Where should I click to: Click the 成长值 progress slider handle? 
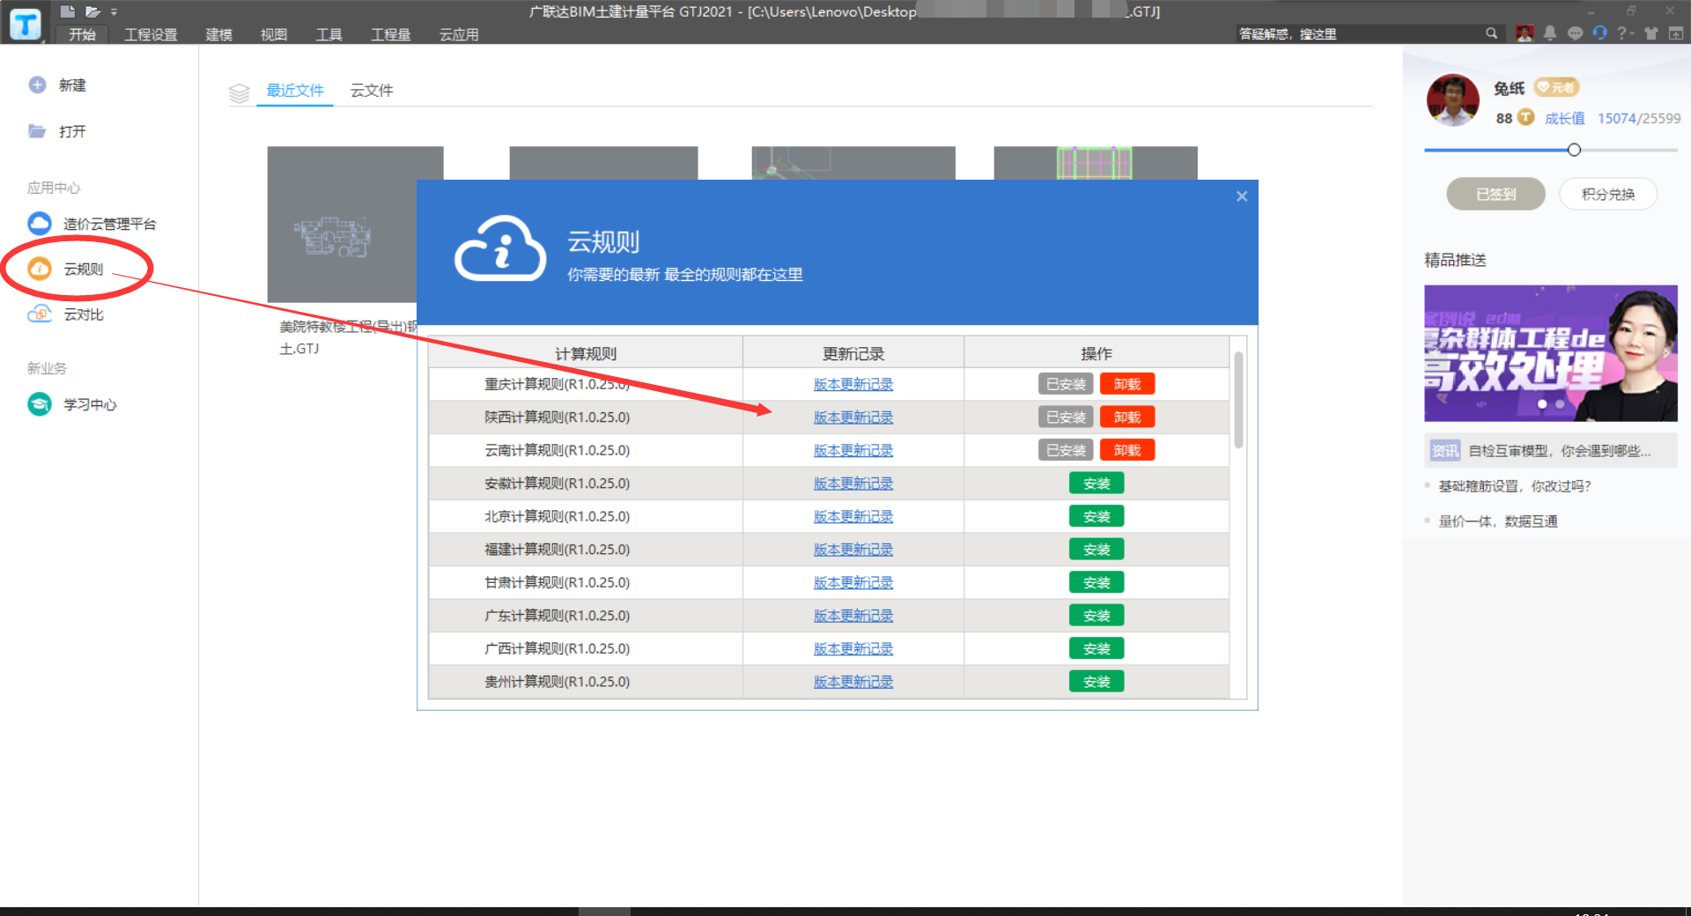pyautogui.click(x=1574, y=150)
